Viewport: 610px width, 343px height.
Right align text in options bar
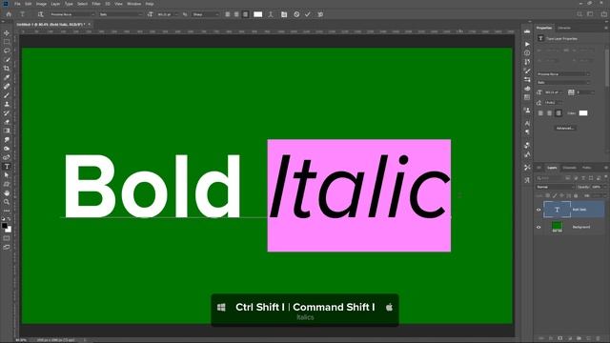246,14
